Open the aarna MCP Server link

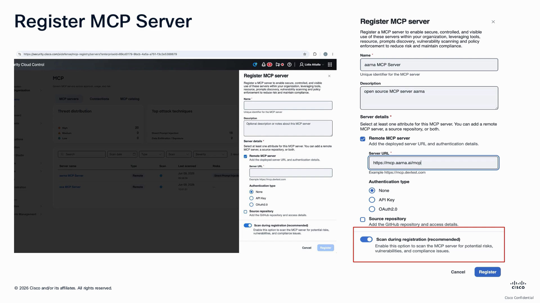(71, 176)
